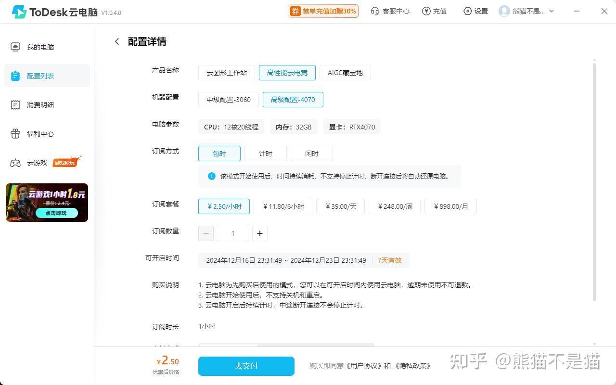Click the 7天有效 label

click(x=390, y=260)
